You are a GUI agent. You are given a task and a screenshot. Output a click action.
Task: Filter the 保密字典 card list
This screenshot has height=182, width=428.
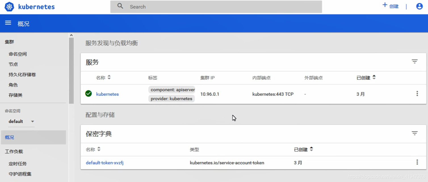(x=415, y=133)
